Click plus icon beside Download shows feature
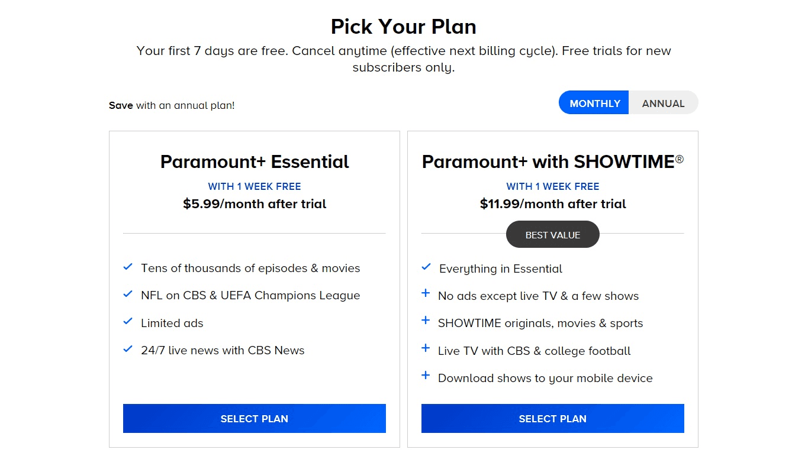The height and width of the screenshot is (456, 792). (426, 376)
